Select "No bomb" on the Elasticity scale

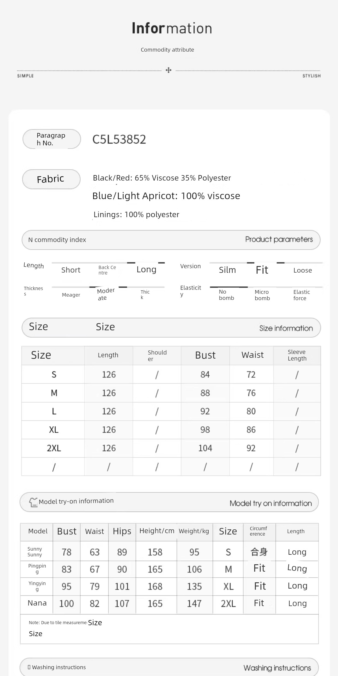point(226,295)
